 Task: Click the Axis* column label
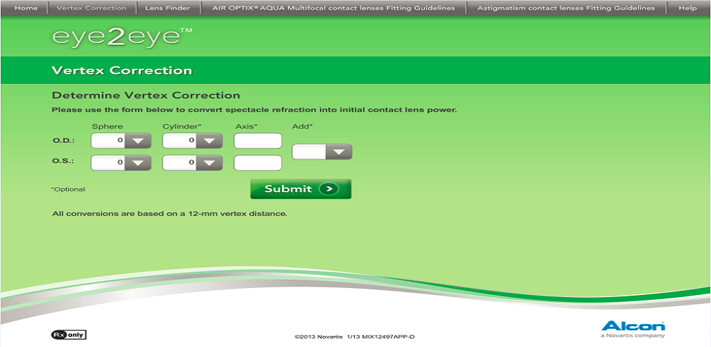pos(246,126)
